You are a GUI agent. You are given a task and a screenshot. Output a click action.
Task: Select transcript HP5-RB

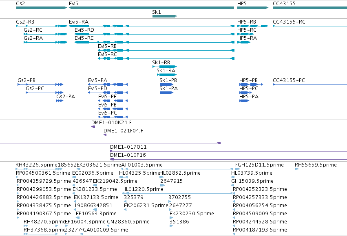253,26
